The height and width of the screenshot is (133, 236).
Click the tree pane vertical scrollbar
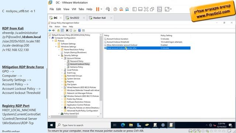point(101,69)
